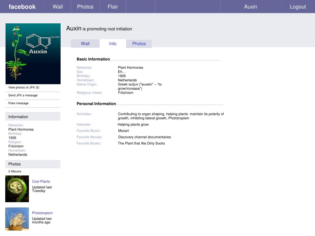View photos of JFK (5)

[24, 88]
